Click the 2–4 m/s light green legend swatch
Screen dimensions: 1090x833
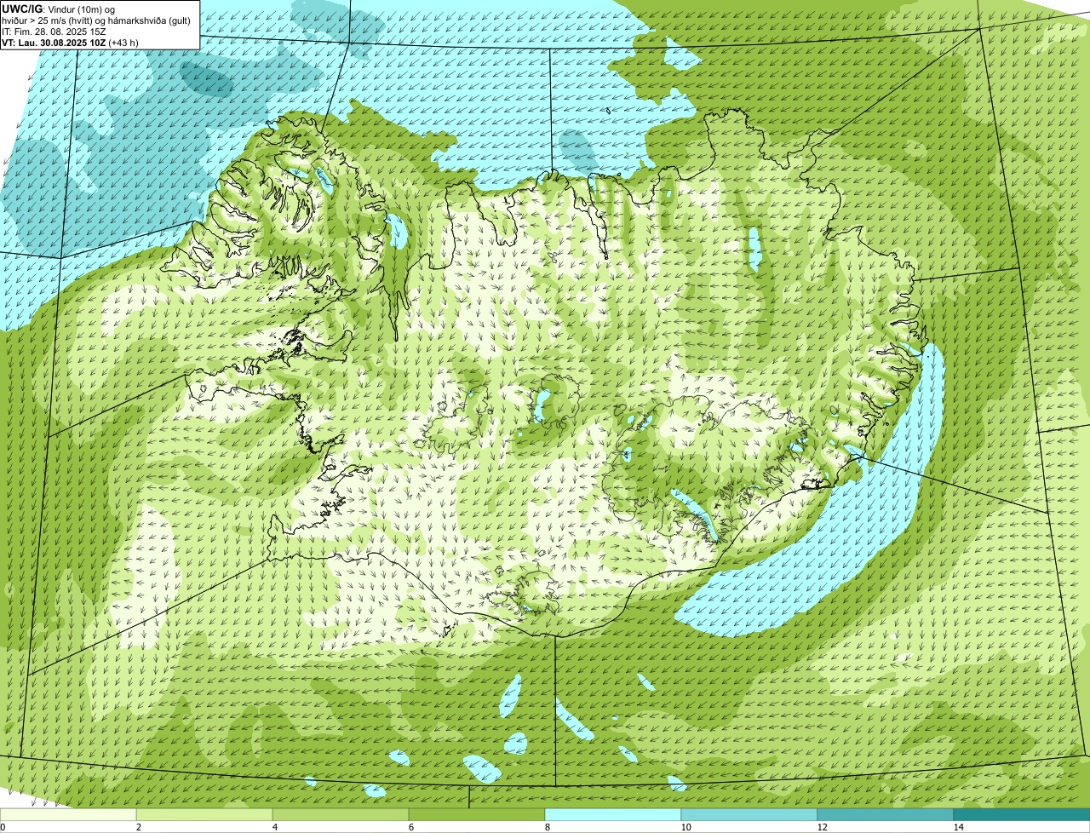204,814
